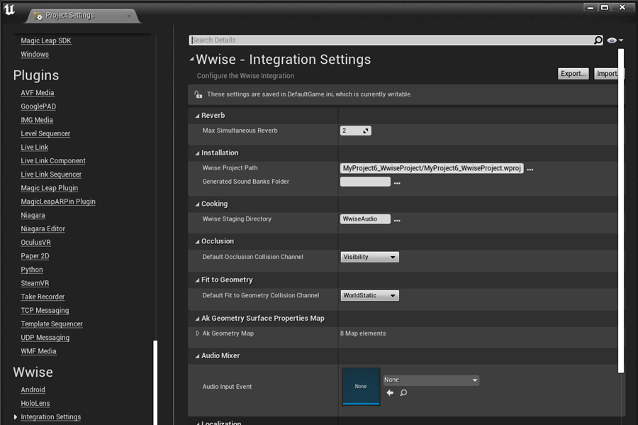Open the Audio Input Event None dropdown
The image size is (638, 425).
[431, 380]
